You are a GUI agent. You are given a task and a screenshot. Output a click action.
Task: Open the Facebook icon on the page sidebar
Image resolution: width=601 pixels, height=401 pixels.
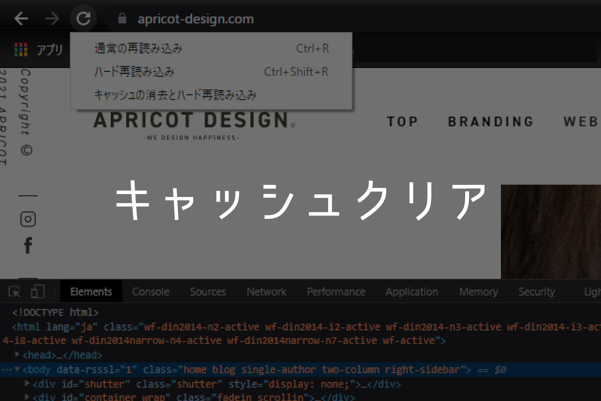pos(28,245)
